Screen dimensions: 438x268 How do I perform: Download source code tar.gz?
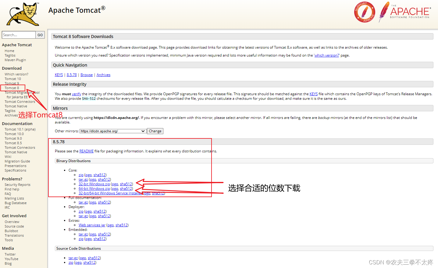(x=73, y=258)
